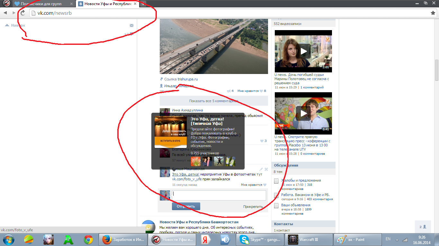Edit own comment with the pencil icon
This screenshot has width=439, height=246.
[x=261, y=169]
